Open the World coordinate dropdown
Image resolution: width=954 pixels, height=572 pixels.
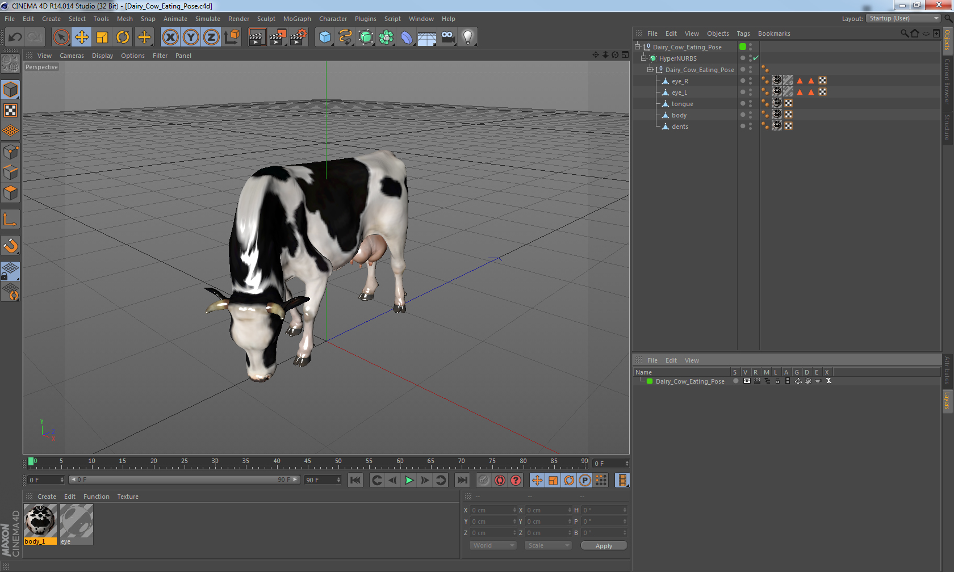click(492, 545)
